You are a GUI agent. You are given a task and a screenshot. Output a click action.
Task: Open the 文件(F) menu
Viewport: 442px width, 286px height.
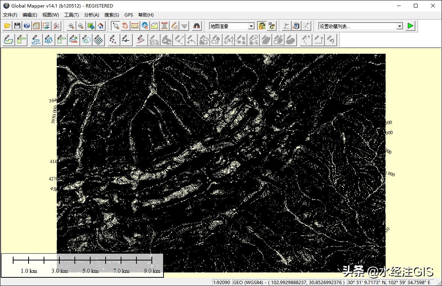pos(10,15)
